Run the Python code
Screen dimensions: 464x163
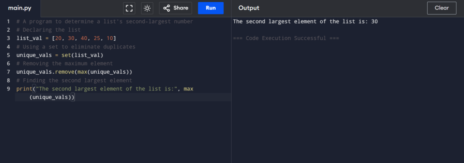point(211,8)
